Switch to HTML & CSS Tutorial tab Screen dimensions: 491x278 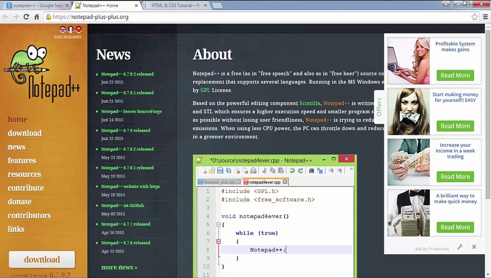click(x=176, y=5)
